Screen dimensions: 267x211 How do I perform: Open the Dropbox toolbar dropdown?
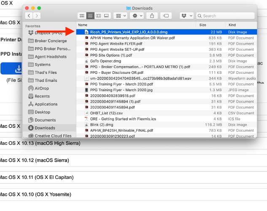coord(186,16)
